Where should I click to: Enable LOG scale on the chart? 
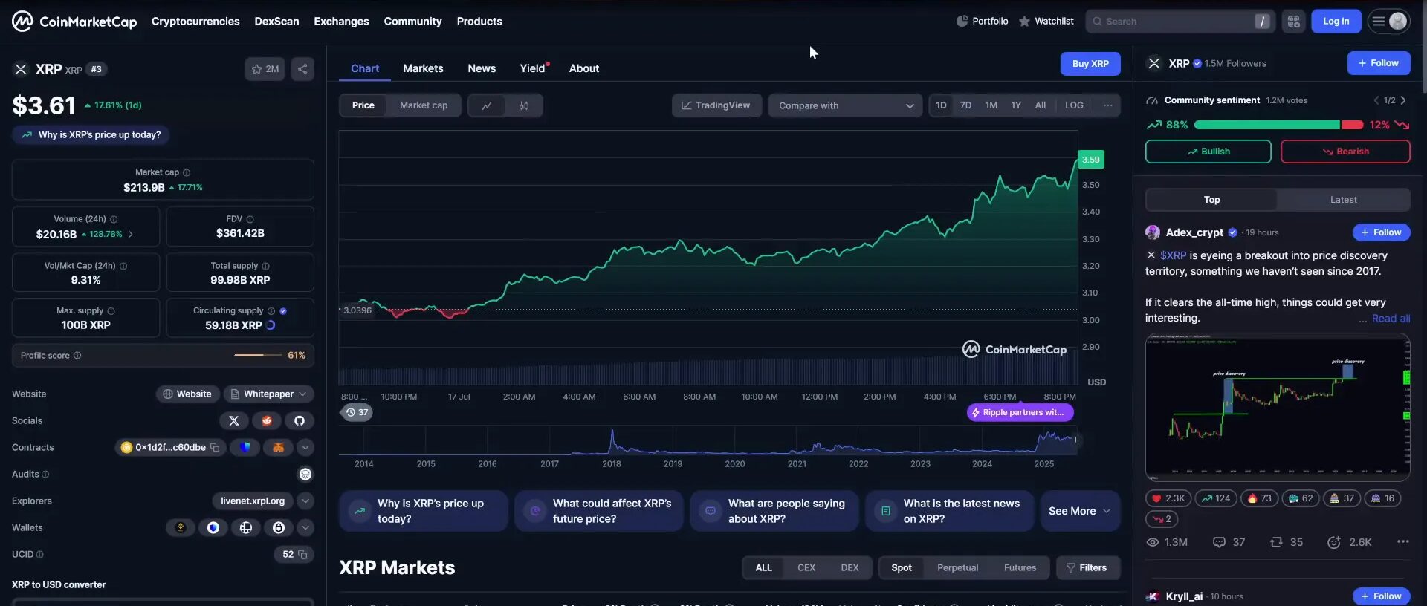[x=1073, y=105]
